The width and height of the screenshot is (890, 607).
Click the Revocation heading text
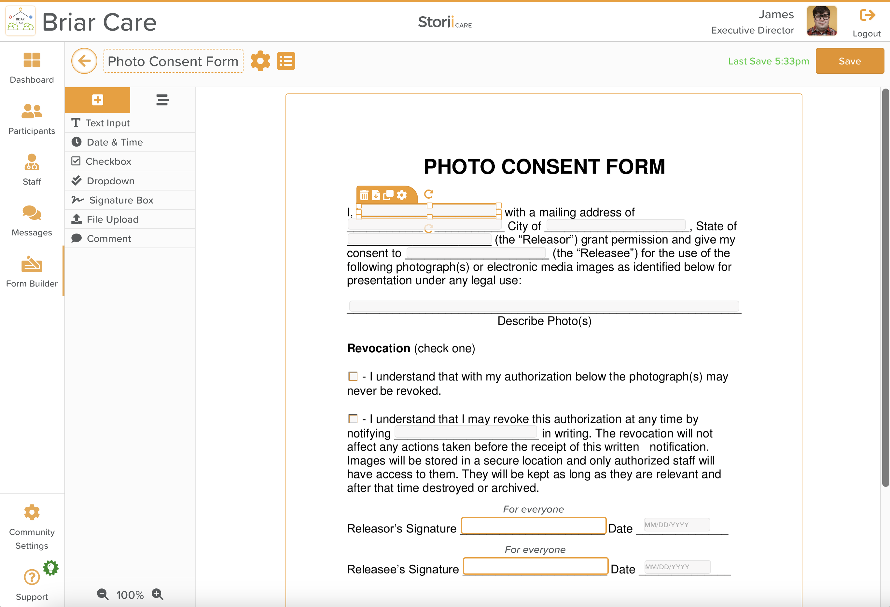tap(378, 348)
